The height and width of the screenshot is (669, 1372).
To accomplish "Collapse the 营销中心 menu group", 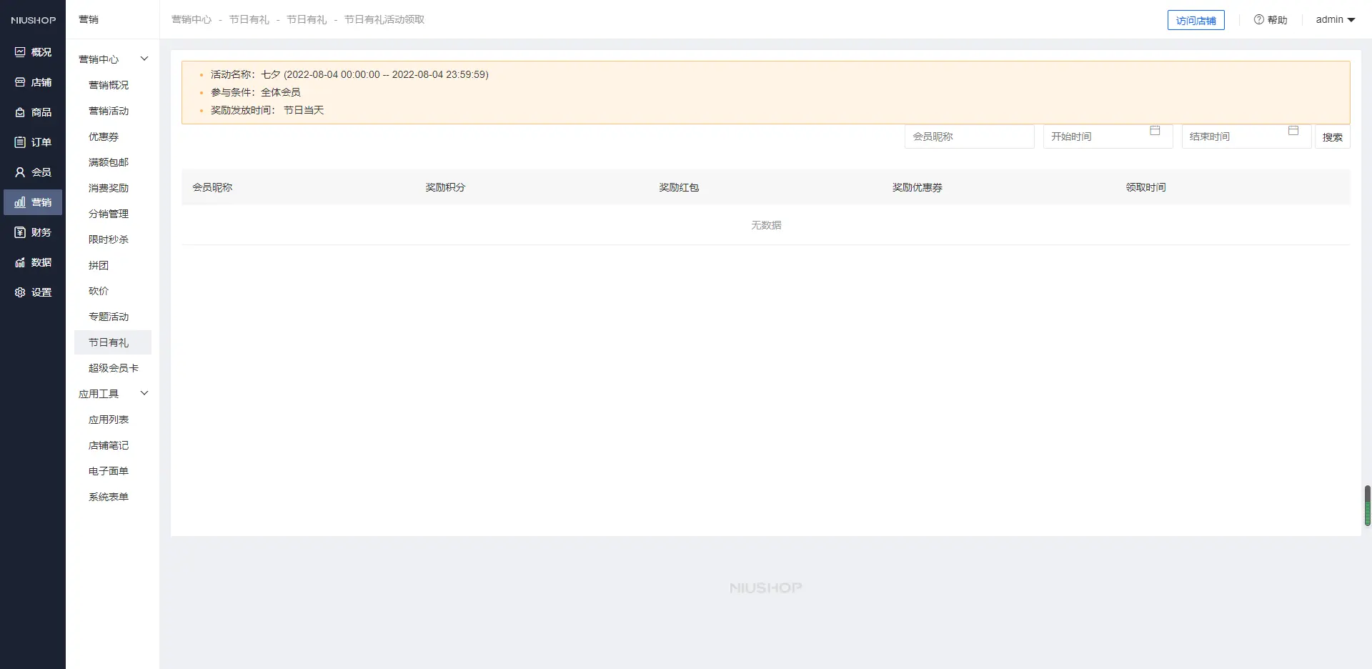I will click(x=144, y=59).
